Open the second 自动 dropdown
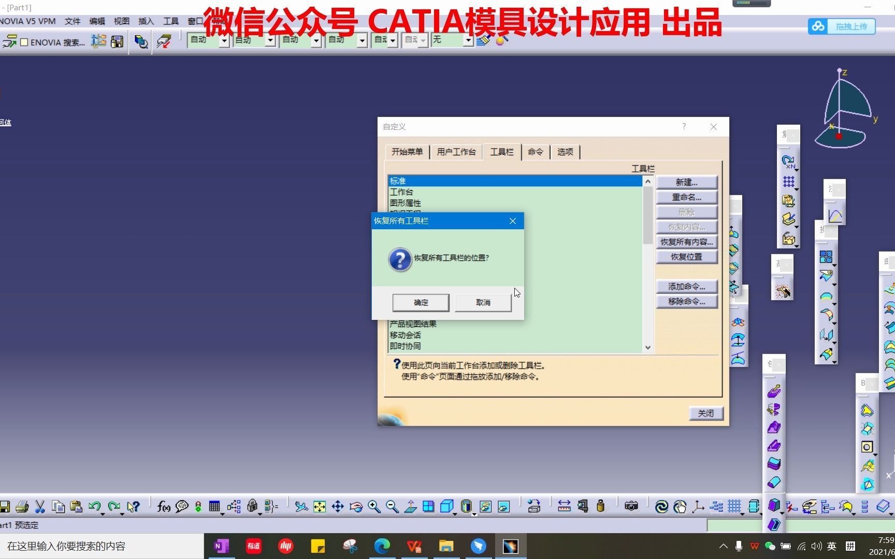 (270, 40)
